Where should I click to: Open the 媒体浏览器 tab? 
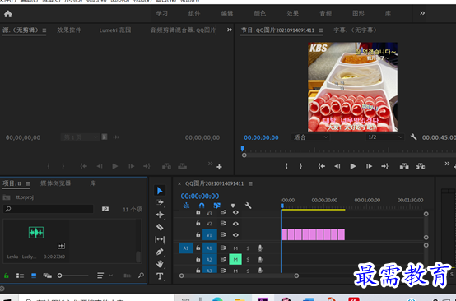coord(55,183)
